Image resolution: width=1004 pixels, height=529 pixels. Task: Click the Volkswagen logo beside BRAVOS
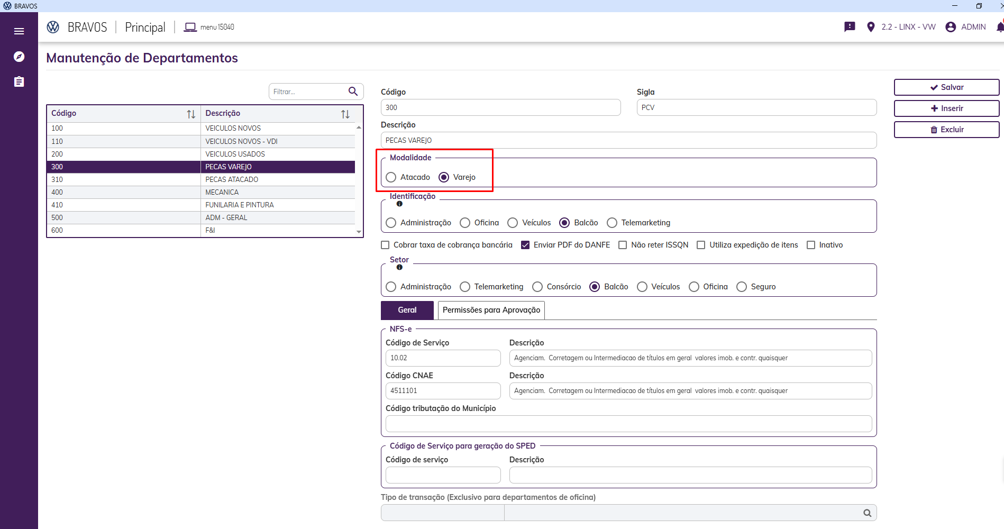(53, 27)
